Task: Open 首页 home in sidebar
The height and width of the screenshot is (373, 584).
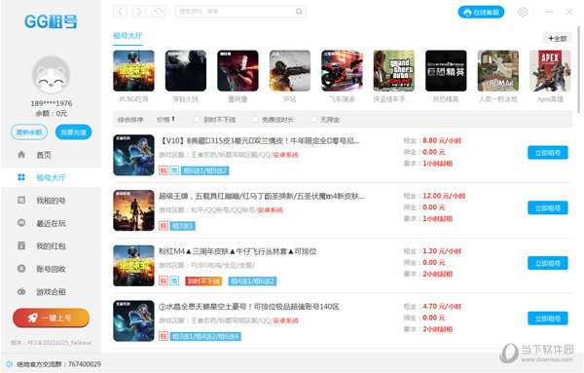Action: [x=51, y=155]
